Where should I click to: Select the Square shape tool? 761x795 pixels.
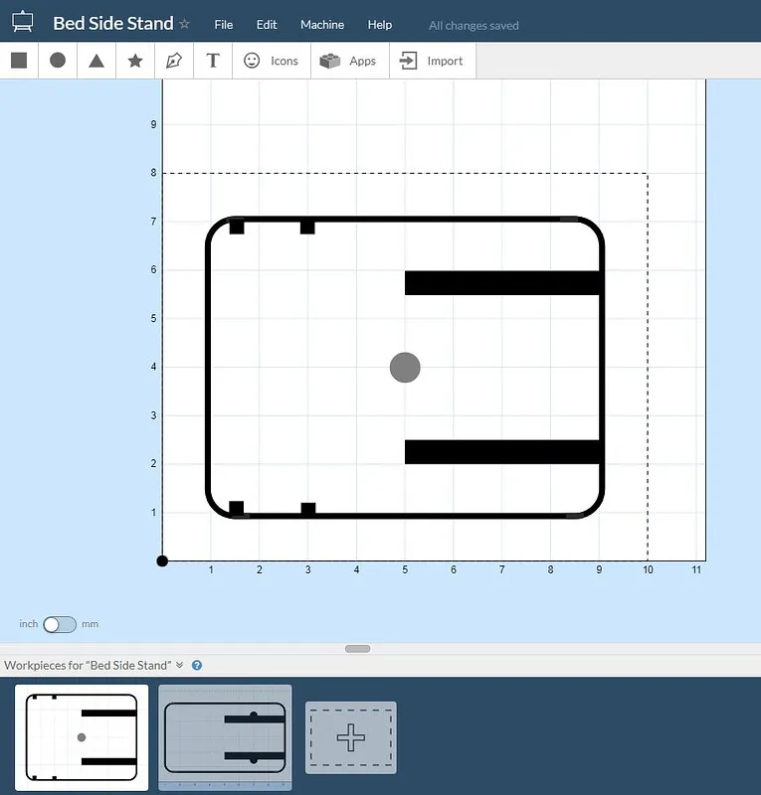point(19,61)
